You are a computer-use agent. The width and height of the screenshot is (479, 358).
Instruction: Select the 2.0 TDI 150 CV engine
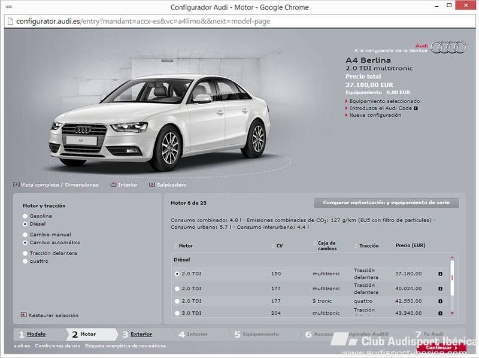(x=177, y=274)
